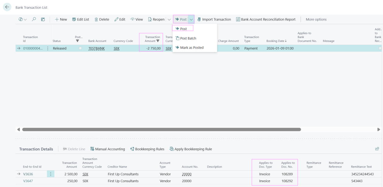383x187 pixels.
Task: Click the Remittance Reference column header
Action: pyautogui.click(x=336, y=164)
